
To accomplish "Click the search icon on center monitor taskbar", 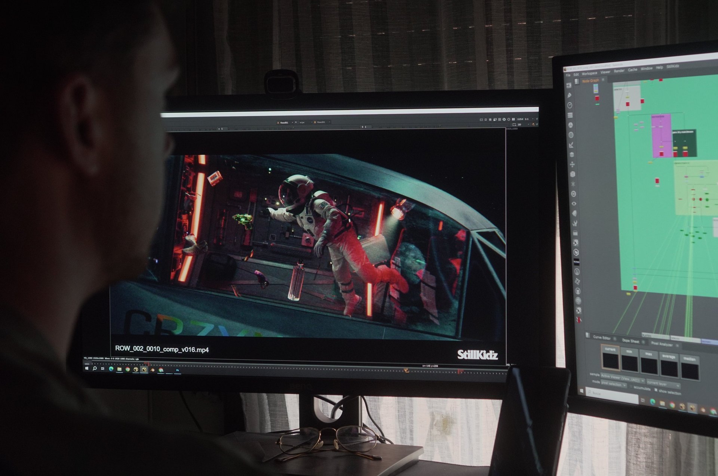I will [x=95, y=368].
